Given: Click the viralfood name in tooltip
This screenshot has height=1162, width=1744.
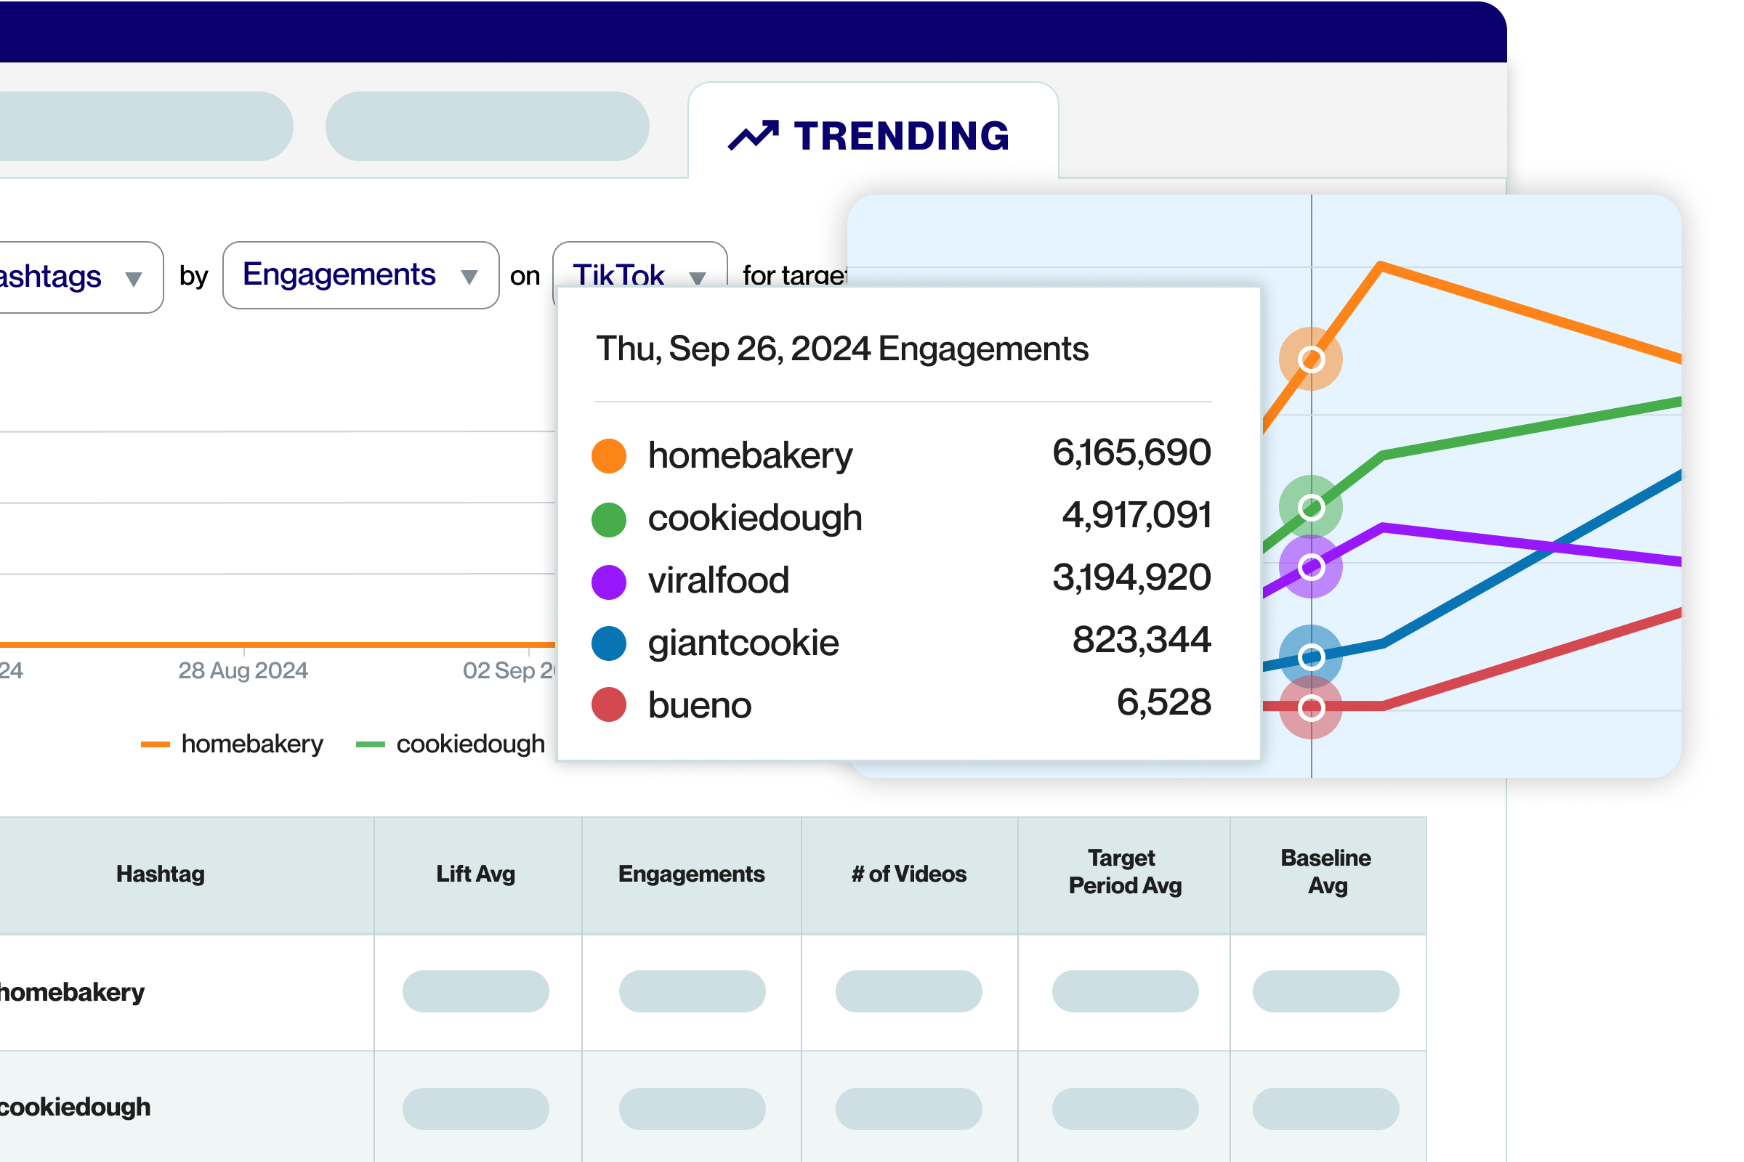Looking at the screenshot, I should (719, 580).
